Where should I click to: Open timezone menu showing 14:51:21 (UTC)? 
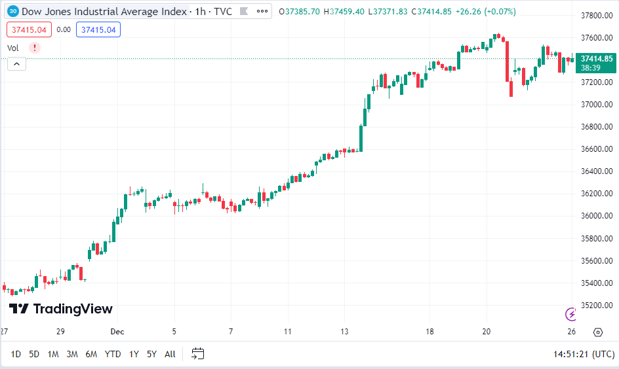pos(584,354)
